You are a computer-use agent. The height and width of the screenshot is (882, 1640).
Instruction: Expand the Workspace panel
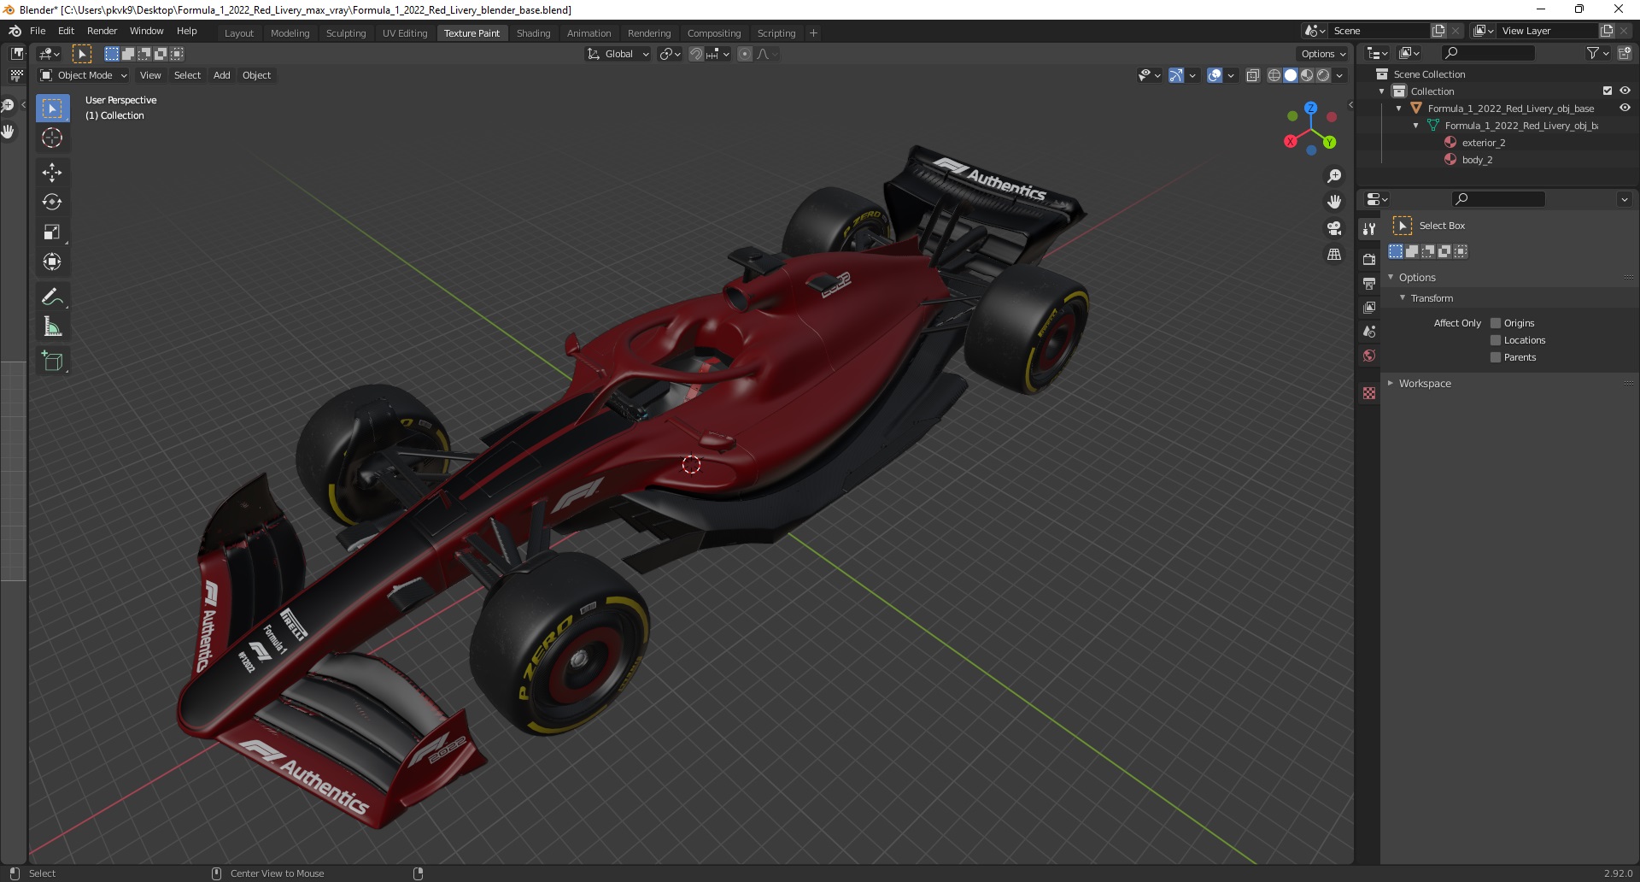(1391, 383)
